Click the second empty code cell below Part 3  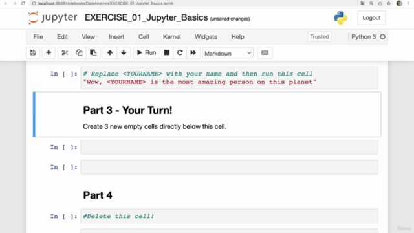[x=229, y=167]
